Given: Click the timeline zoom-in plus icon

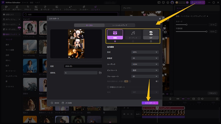Looking at the screenshot, I should point(217,99).
